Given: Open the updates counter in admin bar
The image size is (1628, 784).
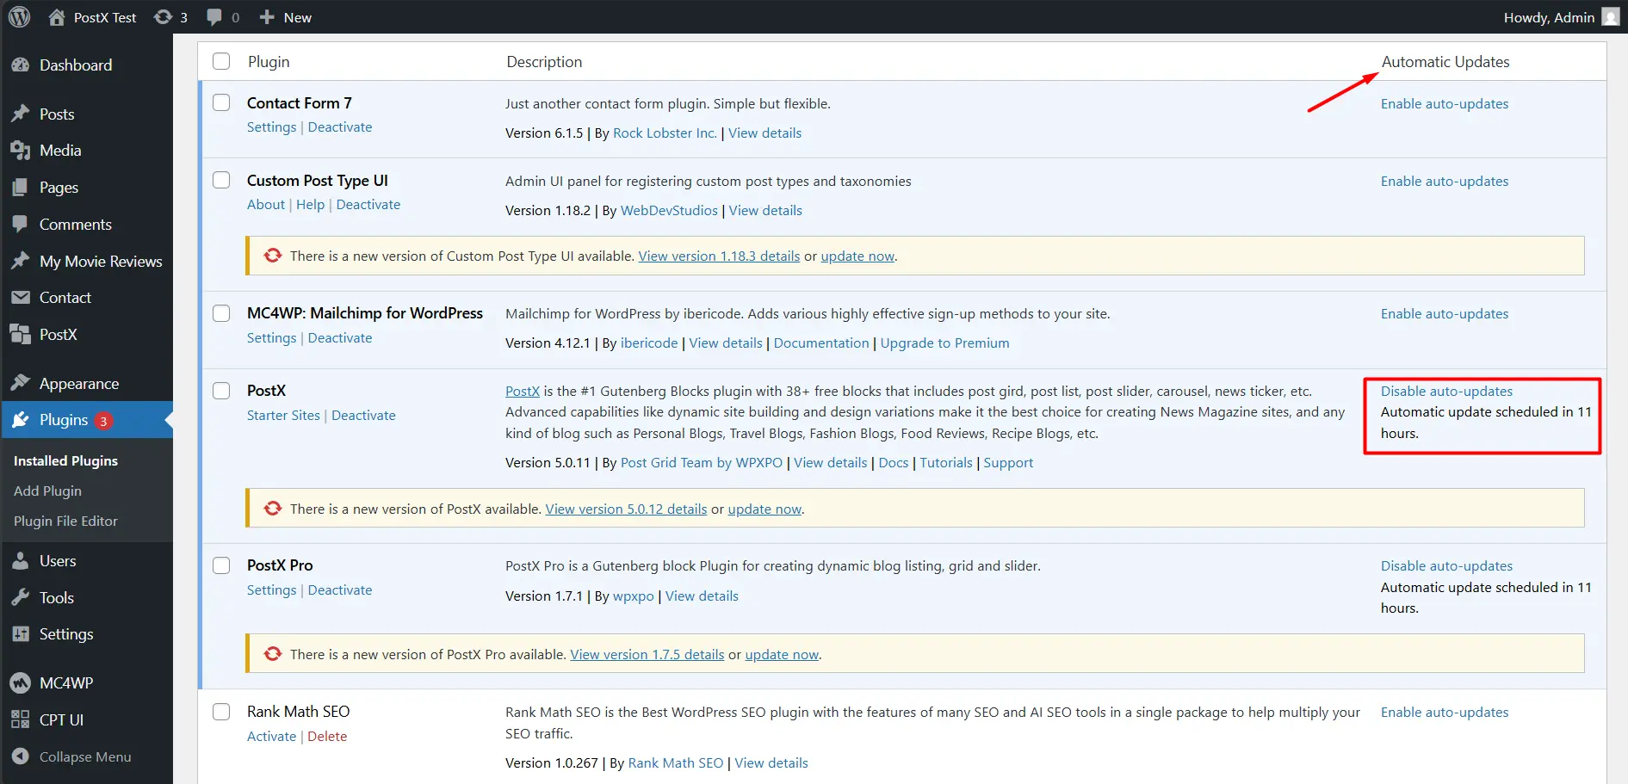Looking at the screenshot, I should [x=170, y=16].
